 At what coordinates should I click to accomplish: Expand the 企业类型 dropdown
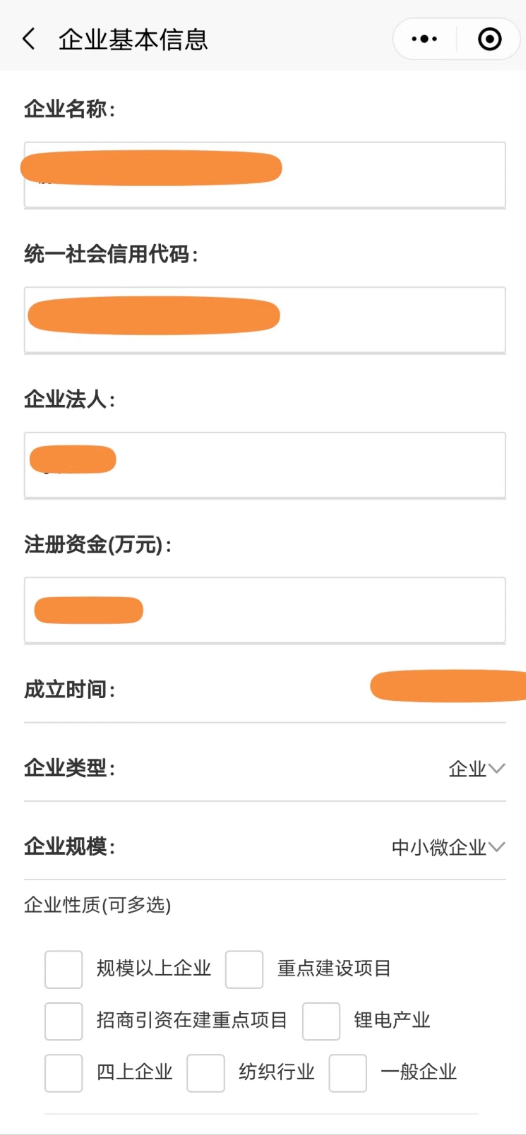(x=476, y=768)
